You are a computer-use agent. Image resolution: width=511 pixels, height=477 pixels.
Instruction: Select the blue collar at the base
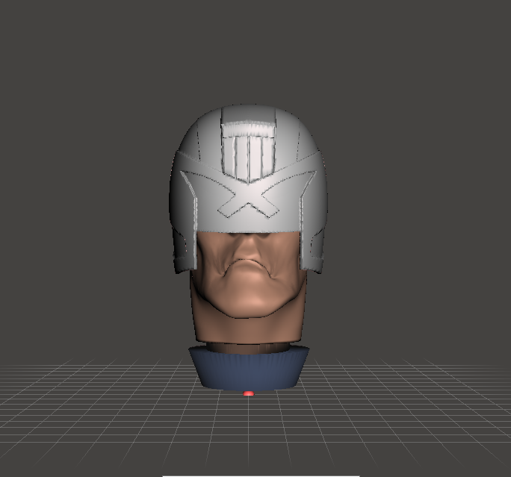[249, 370]
